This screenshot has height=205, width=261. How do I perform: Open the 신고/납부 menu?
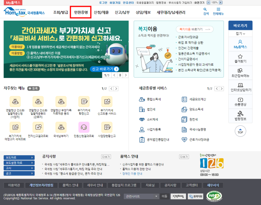coord(122,12)
